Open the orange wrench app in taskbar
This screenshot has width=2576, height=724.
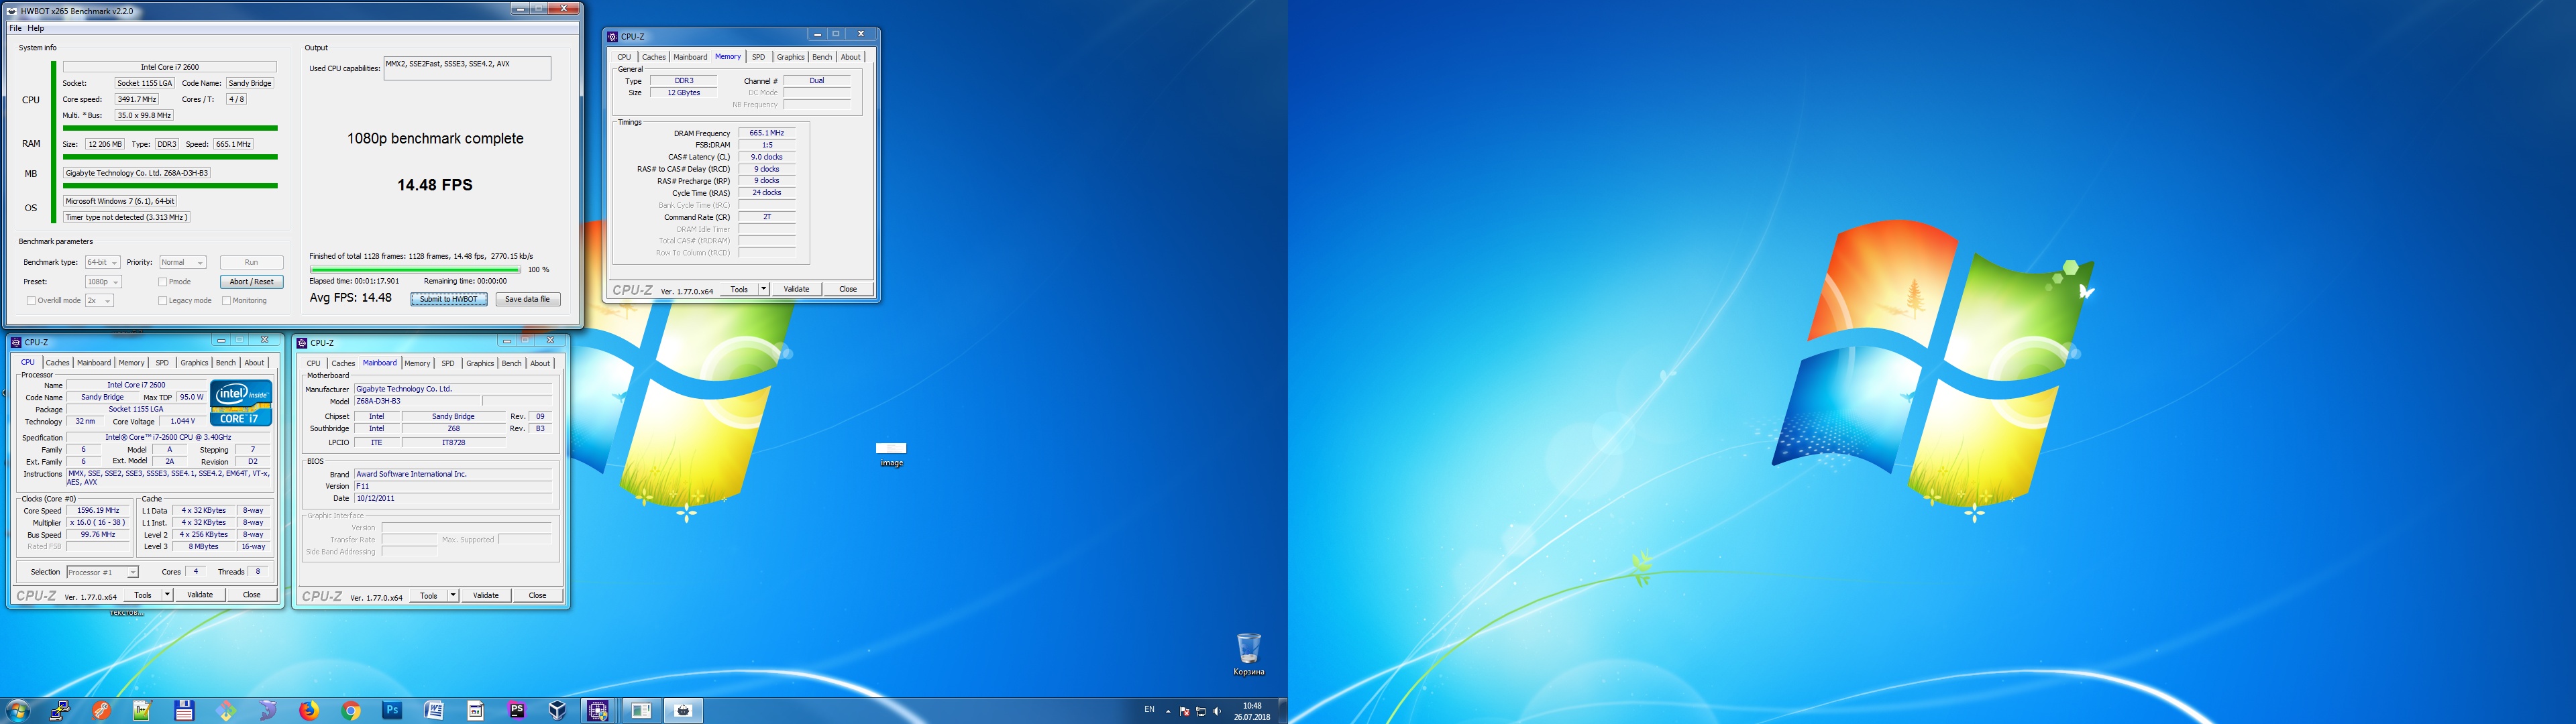point(102,710)
